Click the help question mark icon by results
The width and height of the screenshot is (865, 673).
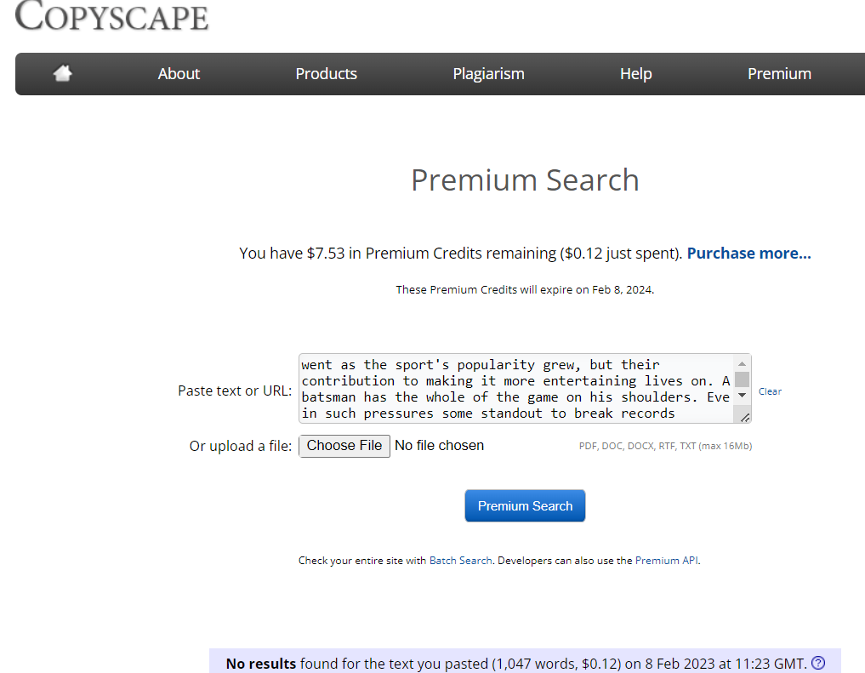point(818,663)
